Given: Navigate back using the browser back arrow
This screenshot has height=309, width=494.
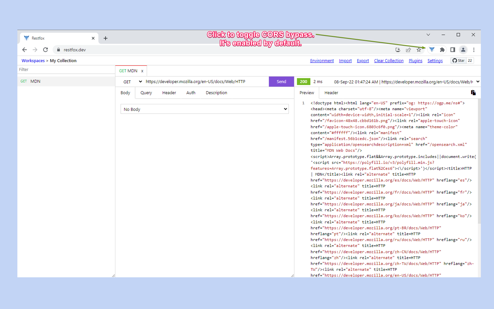Looking at the screenshot, I should 24,49.
